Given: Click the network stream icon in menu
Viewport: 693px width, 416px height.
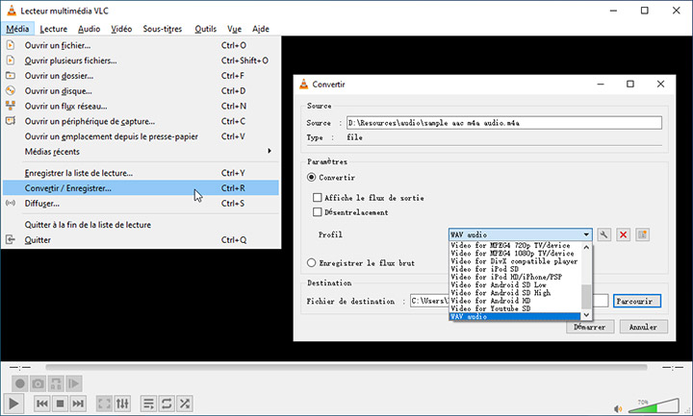Looking at the screenshot, I should point(11,106).
